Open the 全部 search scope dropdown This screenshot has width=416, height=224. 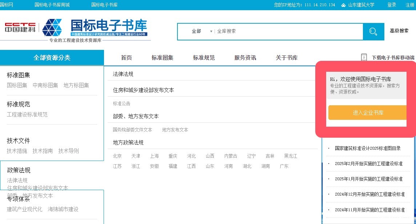201,31
